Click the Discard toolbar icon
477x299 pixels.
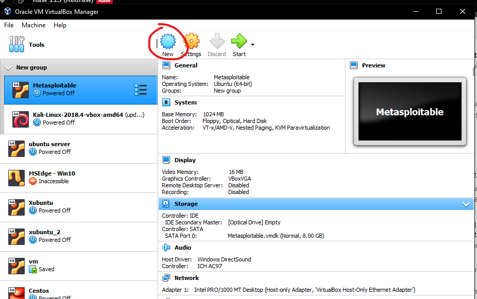(x=217, y=41)
